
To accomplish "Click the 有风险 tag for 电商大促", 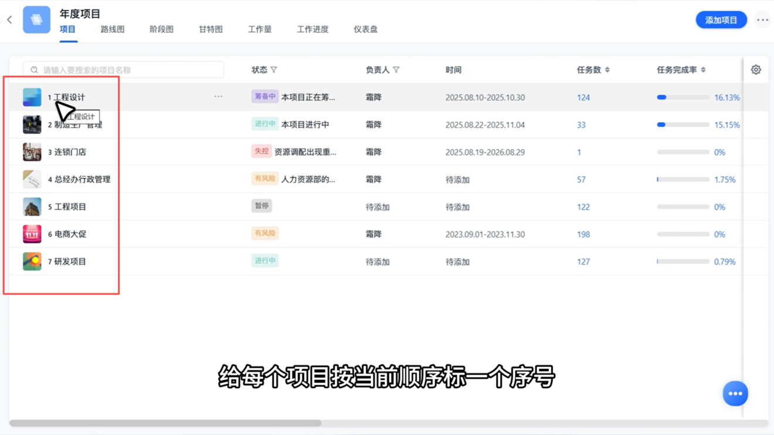I will (264, 233).
